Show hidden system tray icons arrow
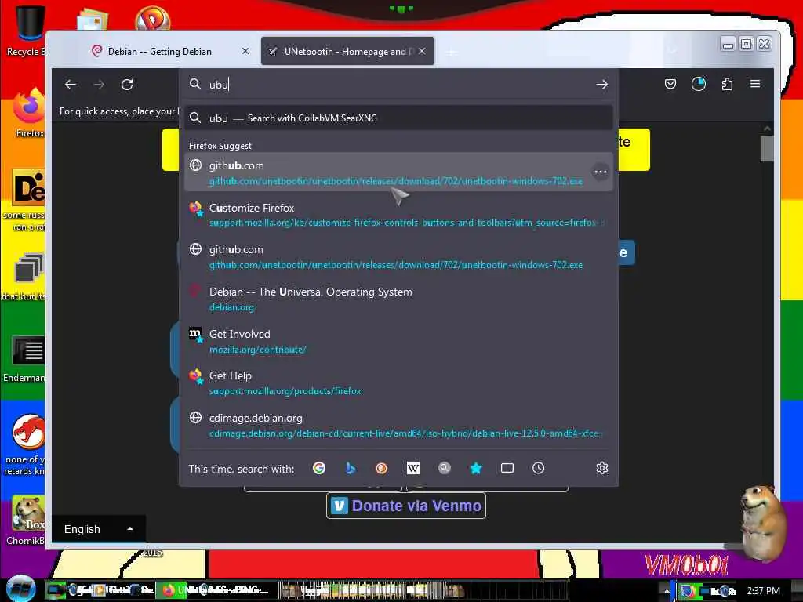 pyautogui.click(x=667, y=591)
